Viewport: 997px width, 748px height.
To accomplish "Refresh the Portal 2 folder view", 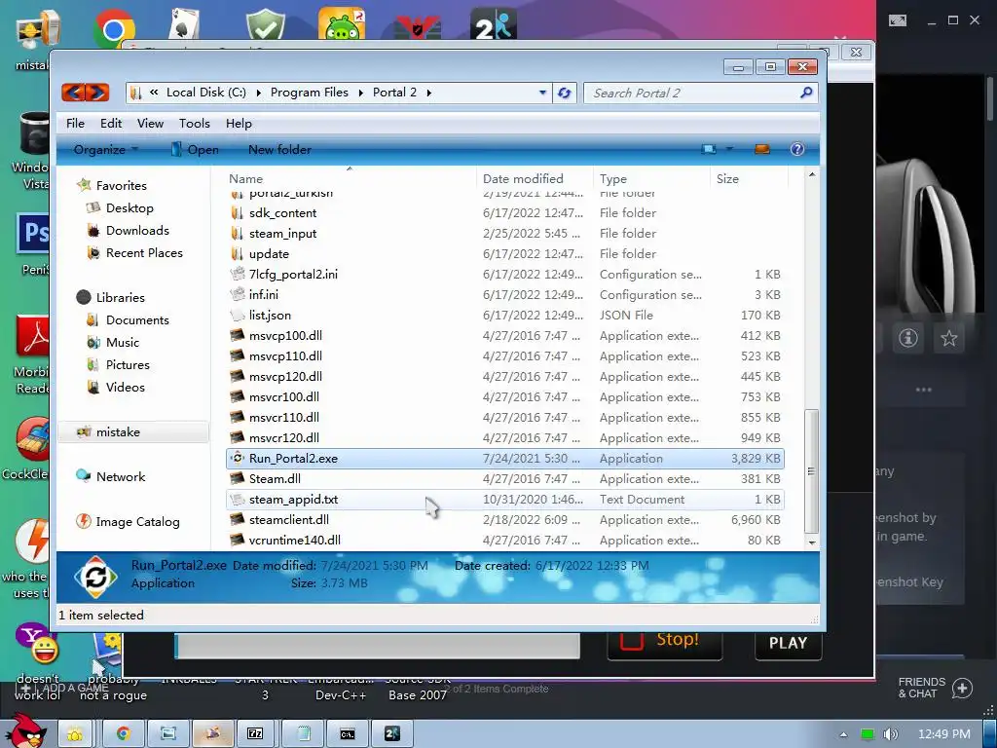I will pos(564,93).
